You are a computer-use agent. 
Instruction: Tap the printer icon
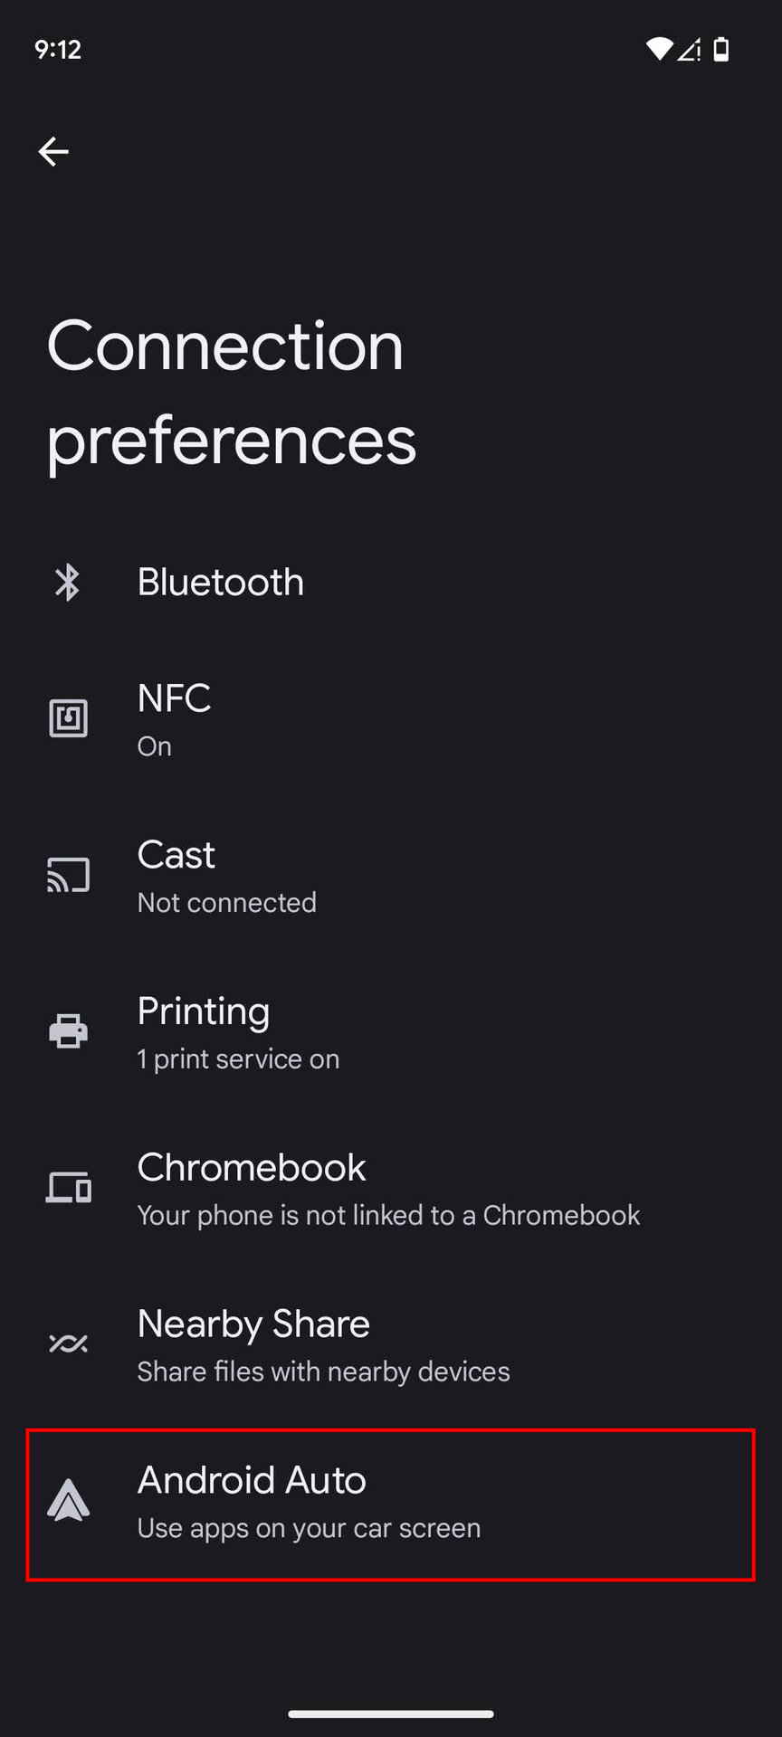point(68,1031)
